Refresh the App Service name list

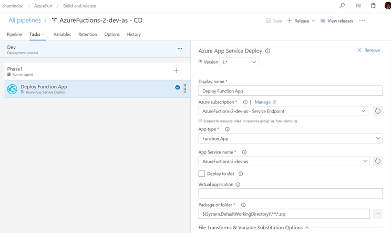(377, 161)
